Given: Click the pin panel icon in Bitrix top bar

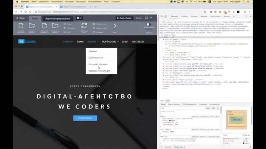Looking at the screenshot, I should tap(151, 18).
